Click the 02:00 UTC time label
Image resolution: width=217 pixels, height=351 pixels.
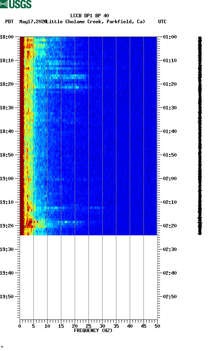click(x=170, y=179)
